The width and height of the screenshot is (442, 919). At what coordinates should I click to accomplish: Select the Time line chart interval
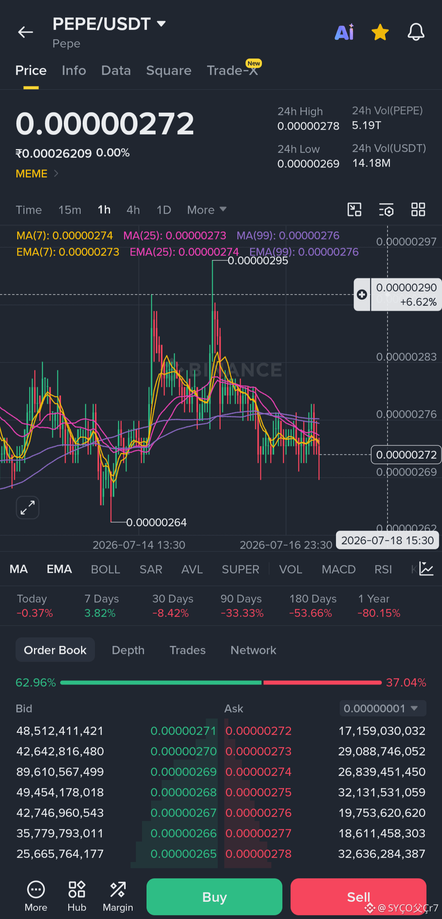pyautogui.click(x=29, y=210)
